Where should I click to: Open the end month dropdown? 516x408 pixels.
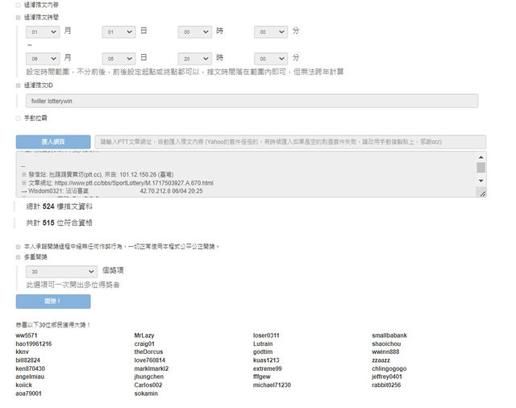pyautogui.click(x=43, y=59)
